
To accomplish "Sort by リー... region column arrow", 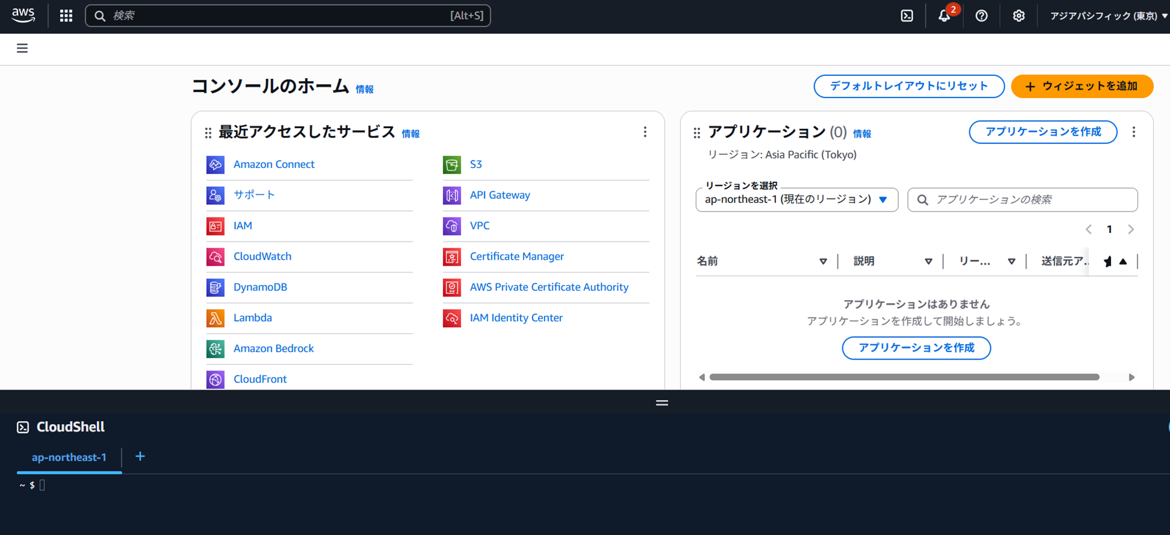I will (x=1012, y=261).
